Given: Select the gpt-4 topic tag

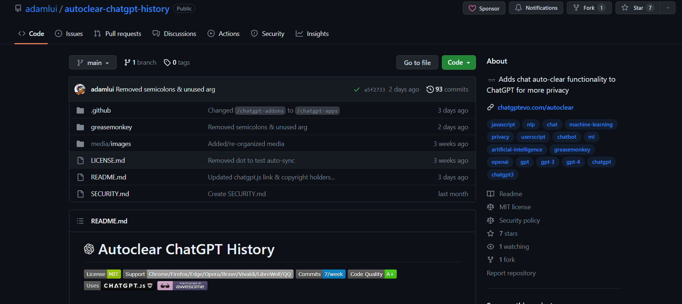Looking at the screenshot, I should [x=573, y=162].
